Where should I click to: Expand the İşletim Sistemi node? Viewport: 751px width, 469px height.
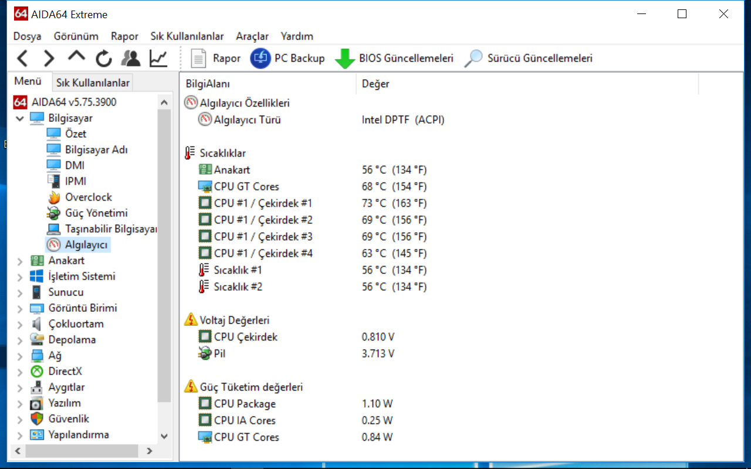tap(20, 277)
